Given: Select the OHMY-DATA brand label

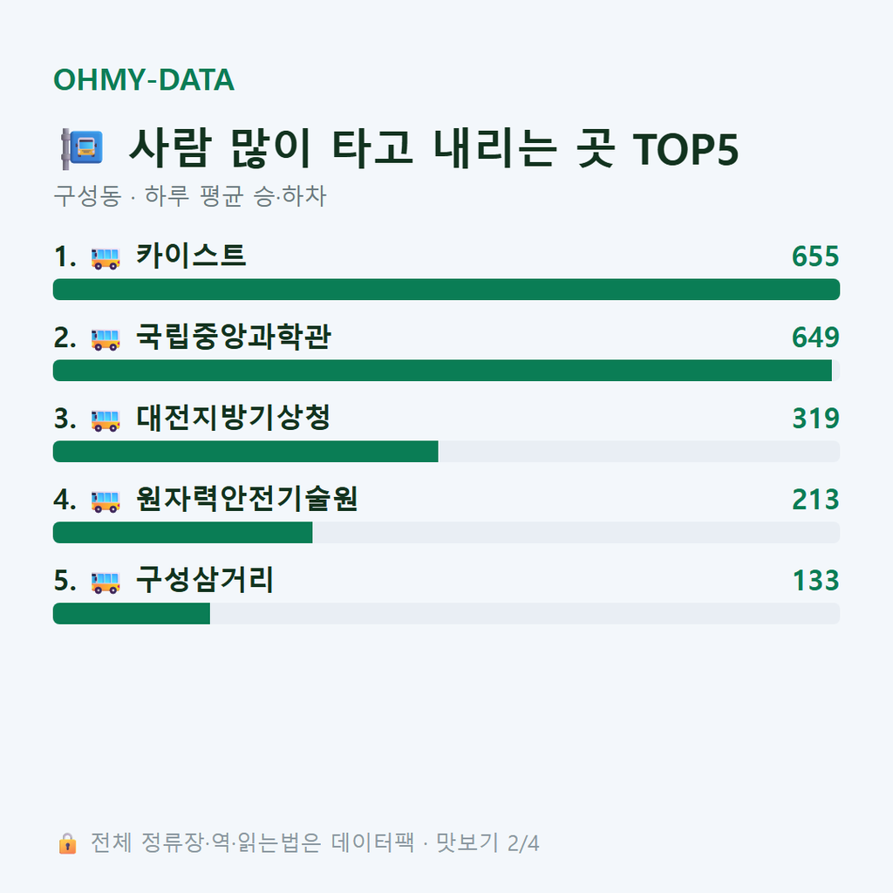Looking at the screenshot, I should tap(144, 79).
